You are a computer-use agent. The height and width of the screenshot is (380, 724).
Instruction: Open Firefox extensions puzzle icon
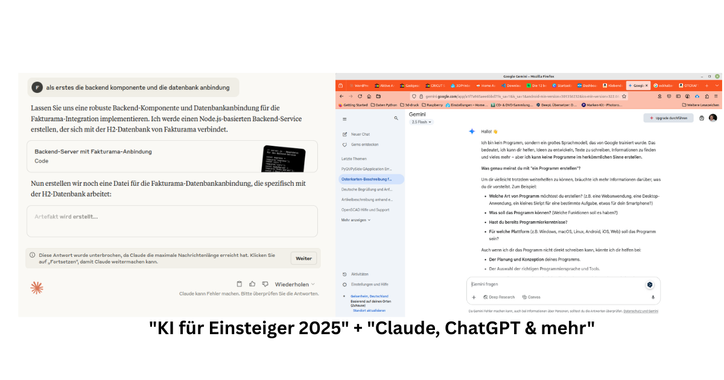click(707, 96)
